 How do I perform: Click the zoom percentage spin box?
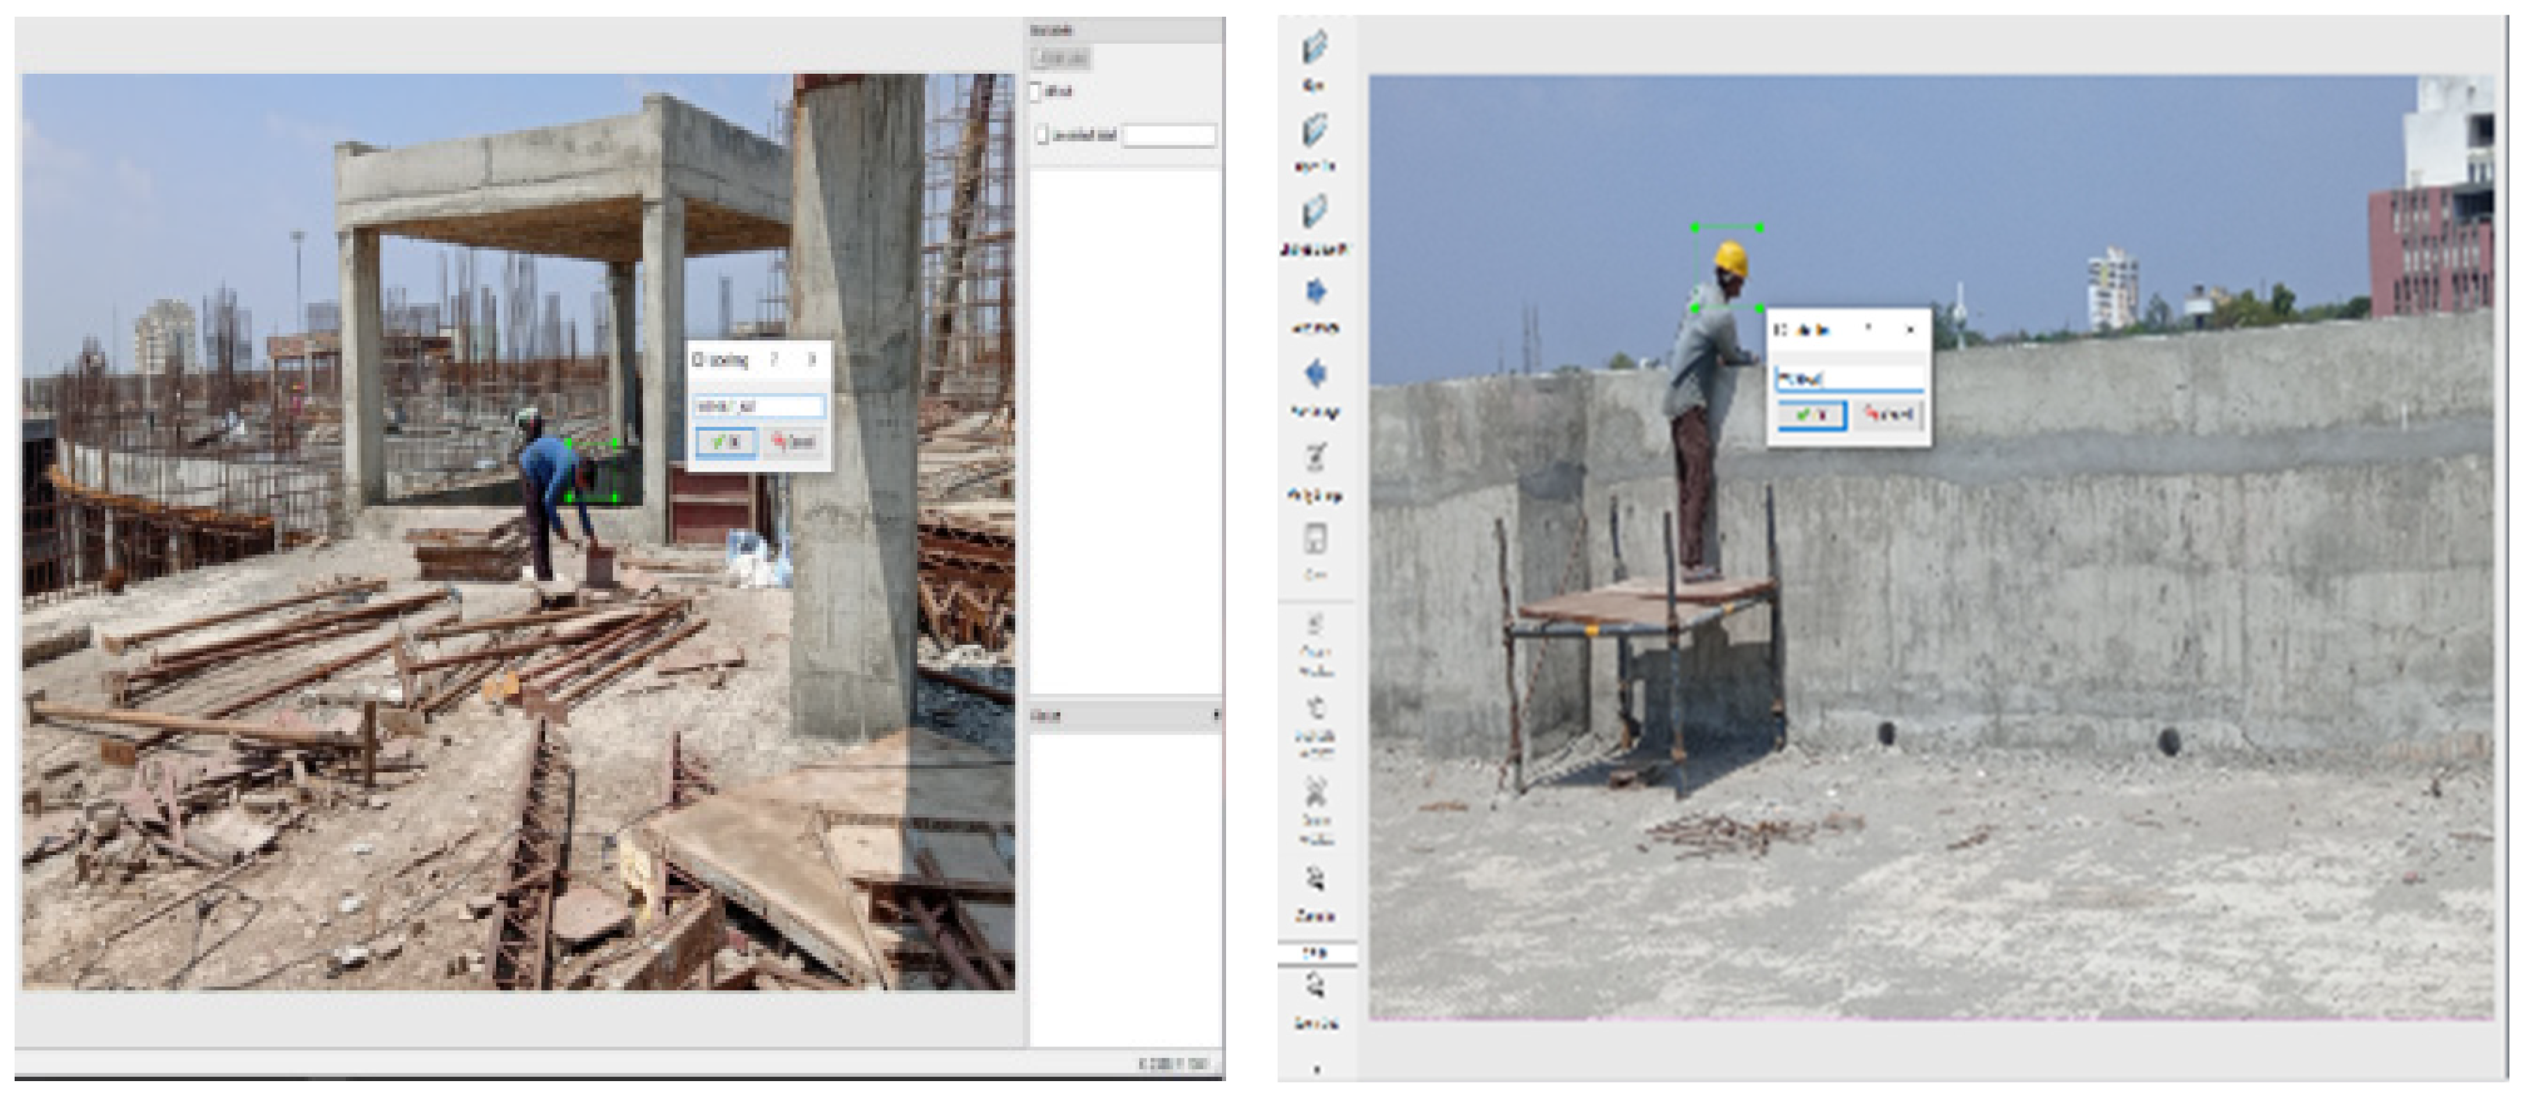click(1316, 952)
